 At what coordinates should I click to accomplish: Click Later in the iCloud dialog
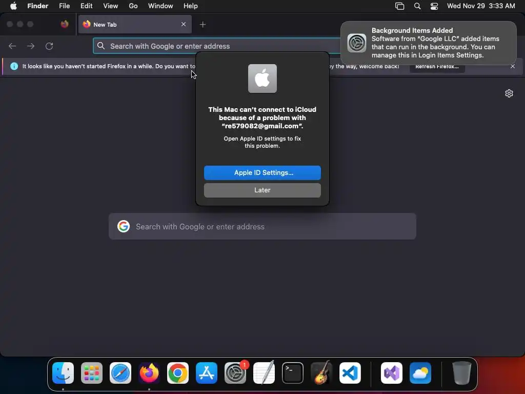[x=262, y=190]
